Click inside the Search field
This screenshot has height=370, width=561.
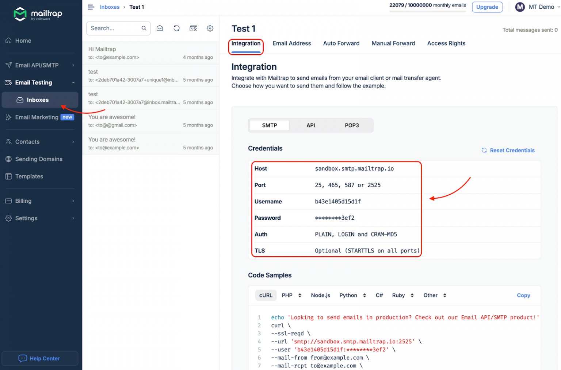pos(113,28)
